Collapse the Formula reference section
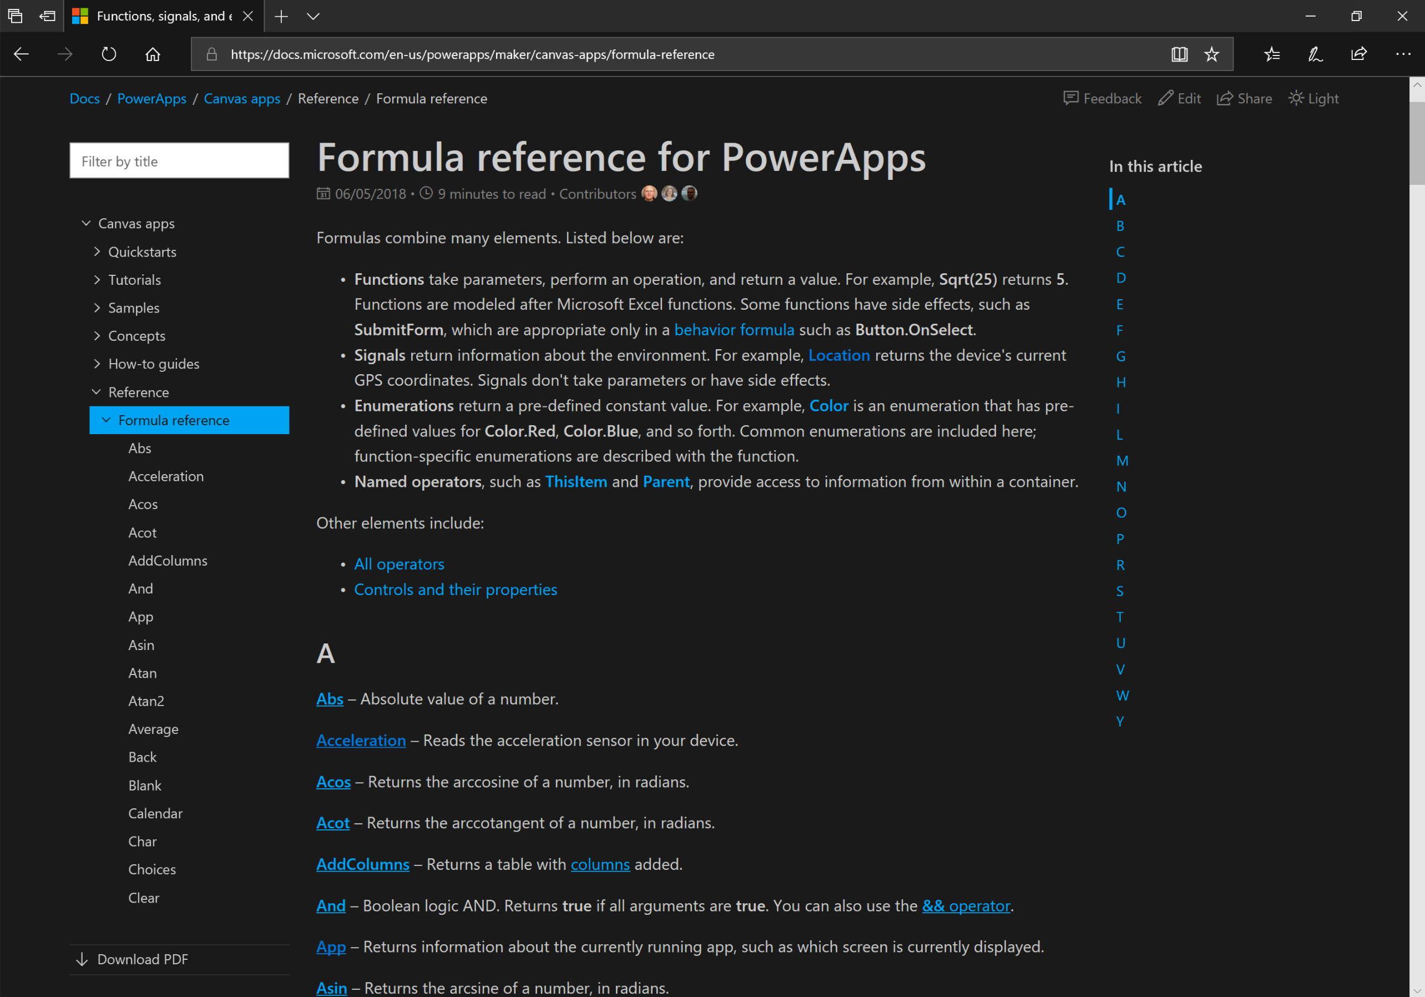Image resolution: width=1425 pixels, height=997 pixels. (106, 420)
